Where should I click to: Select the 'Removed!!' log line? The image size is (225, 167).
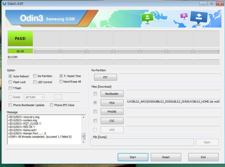(22, 130)
